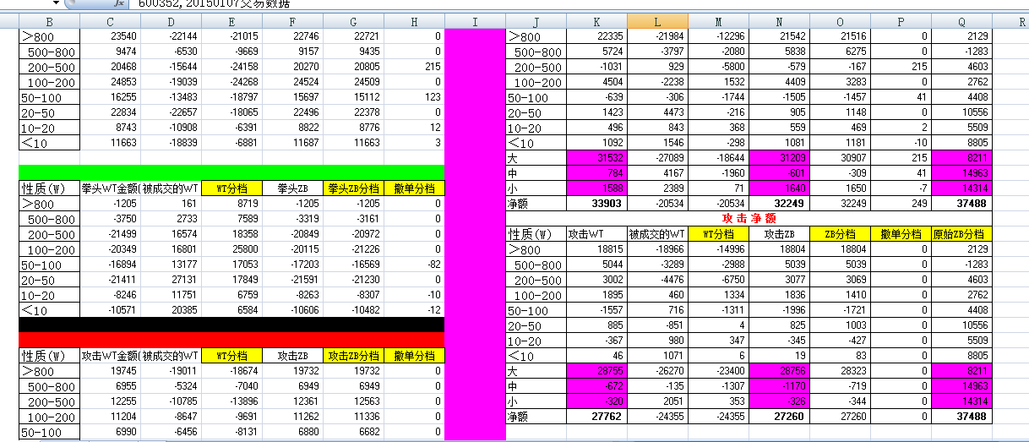Select cell containing 19745
This screenshot has width=1029, height=442.
111,371
